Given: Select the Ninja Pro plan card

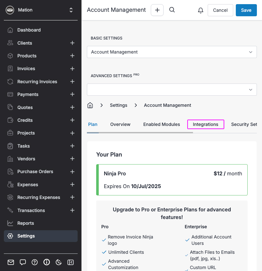Looking at the screenshot, I should pyautogui.click(x=172, y=180).
